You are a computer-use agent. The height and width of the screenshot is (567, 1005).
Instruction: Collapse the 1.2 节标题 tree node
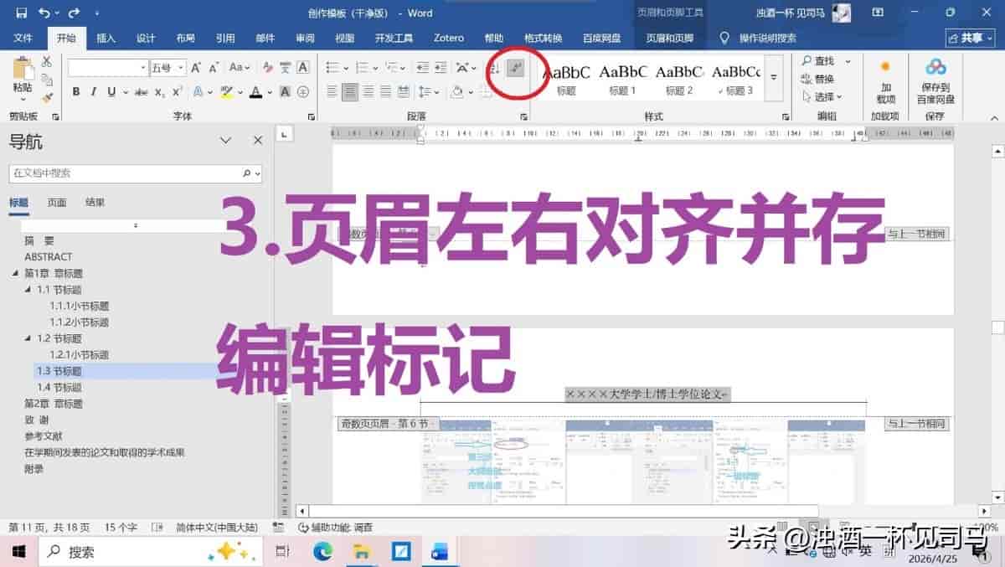(28, 338)
